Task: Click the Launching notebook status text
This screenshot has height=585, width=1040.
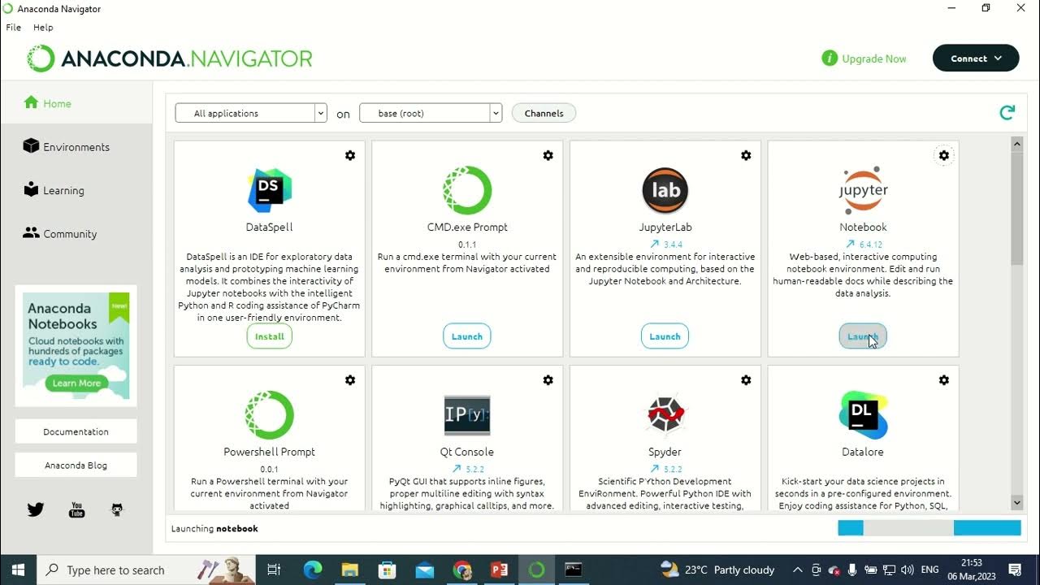Action: pos(214,529)
